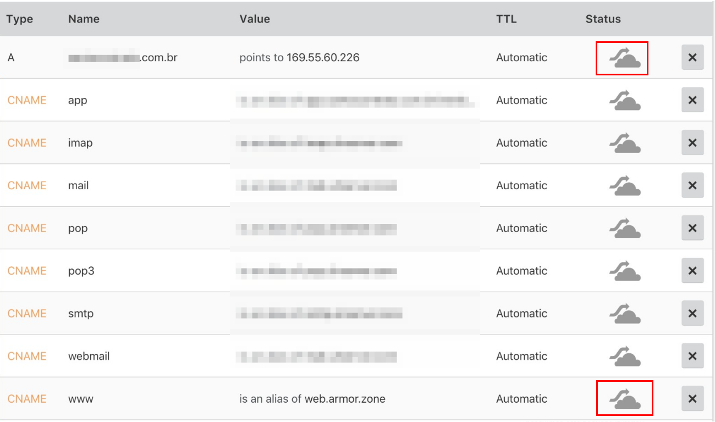
Task: Delete the smtp CNAME record
Action: (x=692, y=314)
